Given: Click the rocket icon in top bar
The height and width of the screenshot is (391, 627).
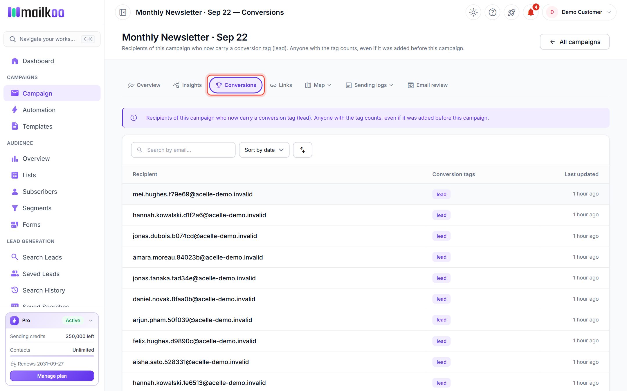Looking at the screenshot, I should click(x=511, y=12).
